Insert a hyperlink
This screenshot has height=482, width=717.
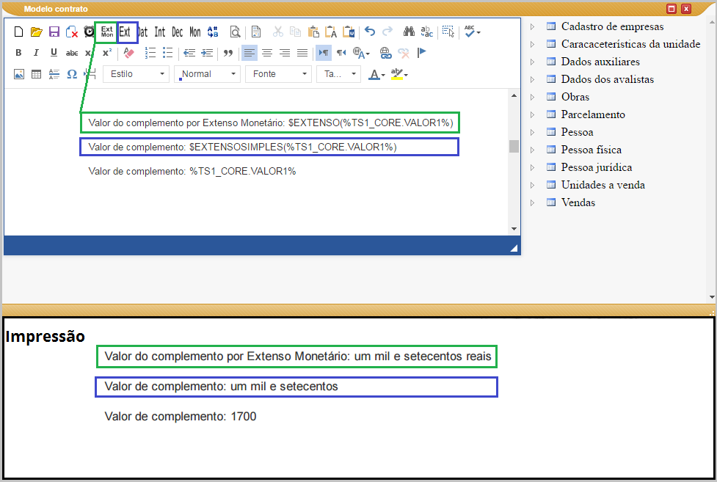(385, 53)
